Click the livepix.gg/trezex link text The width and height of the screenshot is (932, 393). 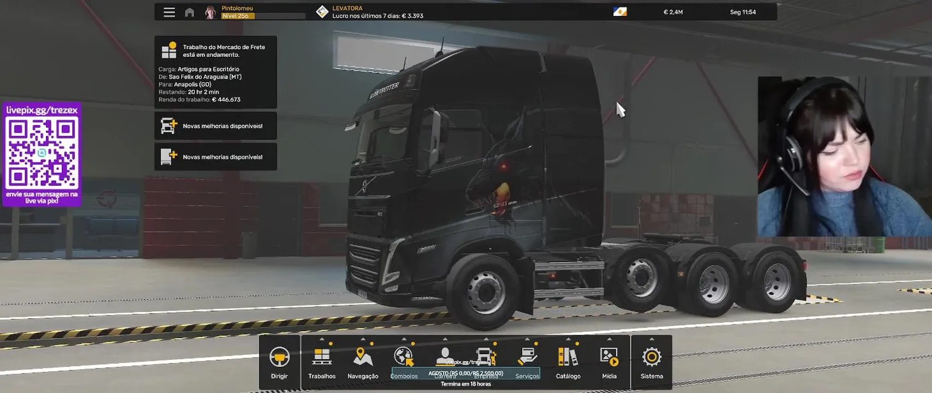[x=42, y=110]
